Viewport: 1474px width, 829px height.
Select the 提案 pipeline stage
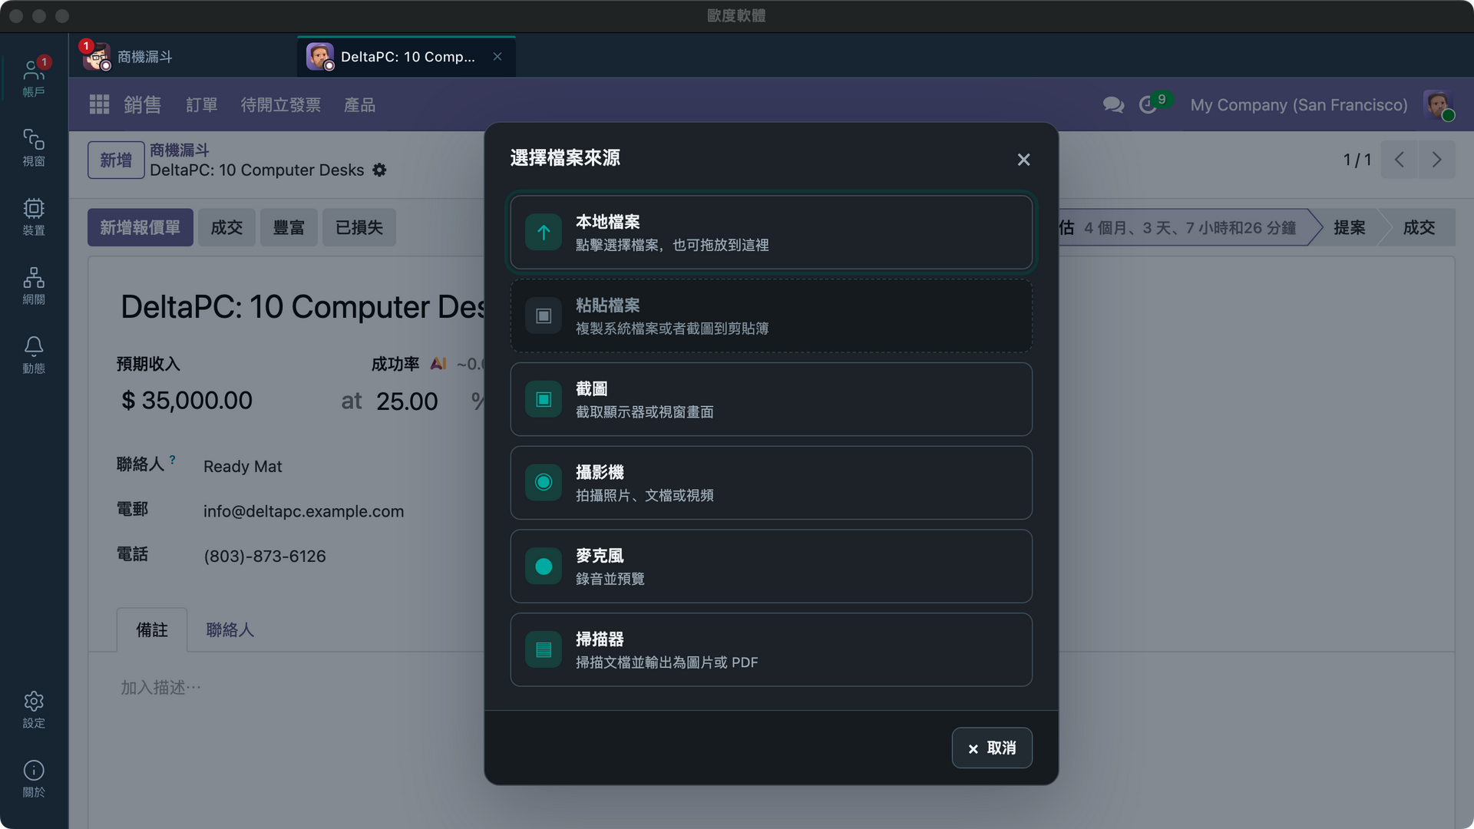[1349, 227]
